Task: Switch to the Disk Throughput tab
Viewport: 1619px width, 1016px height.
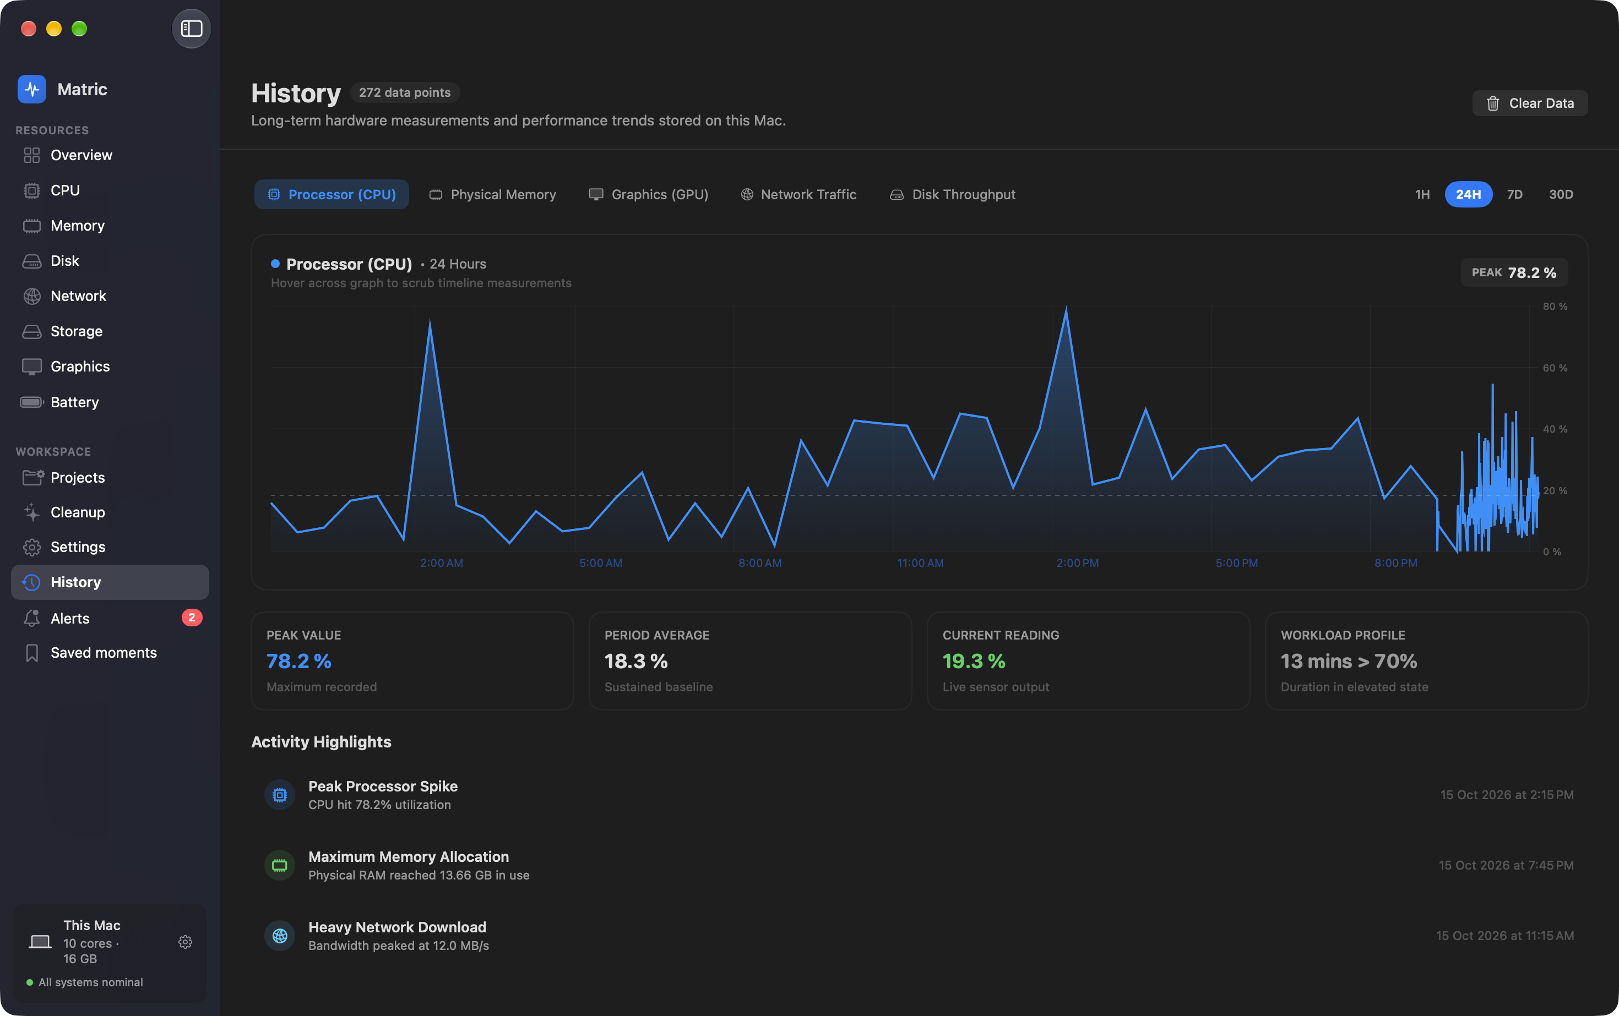Action: pyautogui.click(x=952, y=194)
